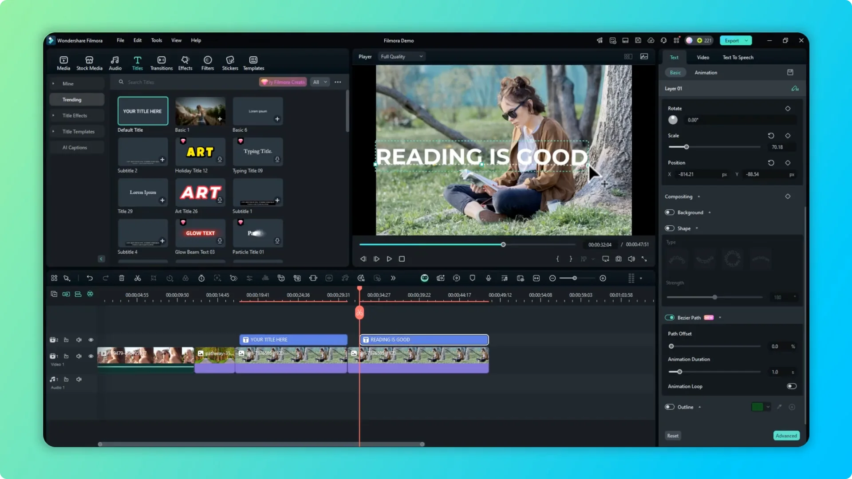The height and width of the screenshot is (479, 852).
Task: Select the READING IS GOOD title clip
Action: pyautogui.click(x=424, y=340)
